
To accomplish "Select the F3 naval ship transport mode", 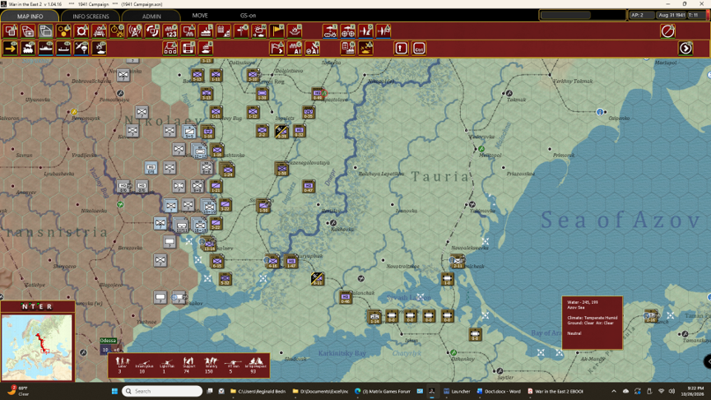I will [x=46, y=48].
